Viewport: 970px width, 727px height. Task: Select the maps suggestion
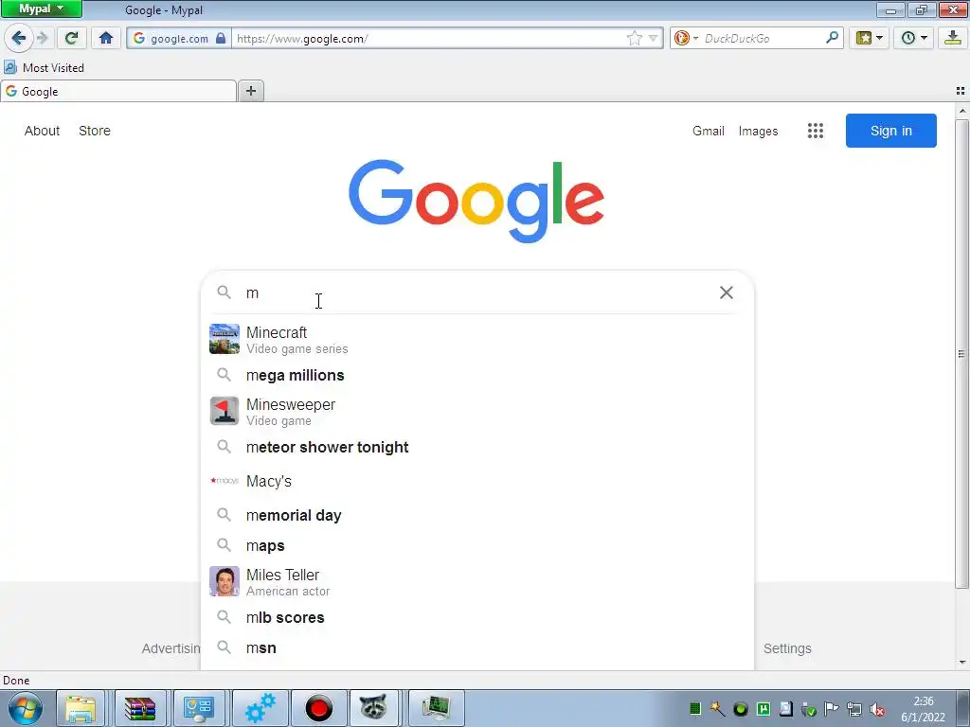pyautogui.click(x=477, y=545)
